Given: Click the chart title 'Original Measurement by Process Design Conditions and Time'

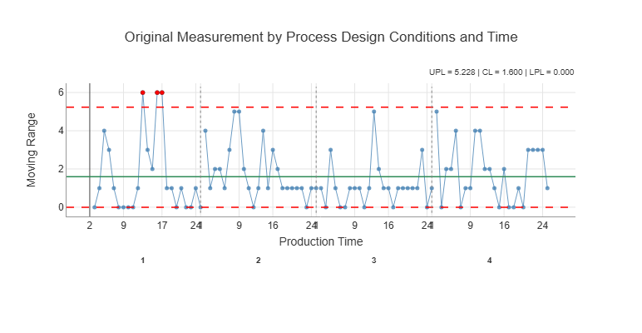Looking at the screenshot, I should (321, 37).
